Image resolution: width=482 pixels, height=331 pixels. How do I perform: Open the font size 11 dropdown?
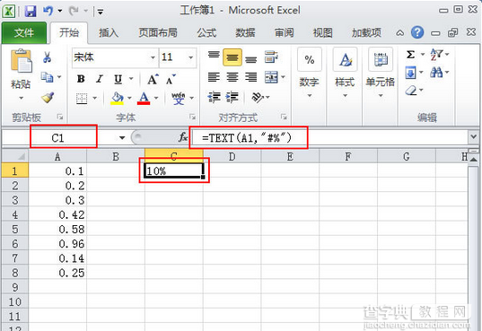point(191,57)
